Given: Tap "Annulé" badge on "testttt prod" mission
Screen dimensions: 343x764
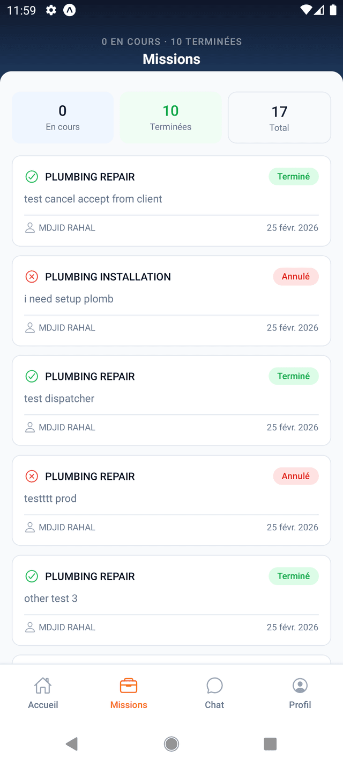Looking at the screenshot, I should [296, 476].
